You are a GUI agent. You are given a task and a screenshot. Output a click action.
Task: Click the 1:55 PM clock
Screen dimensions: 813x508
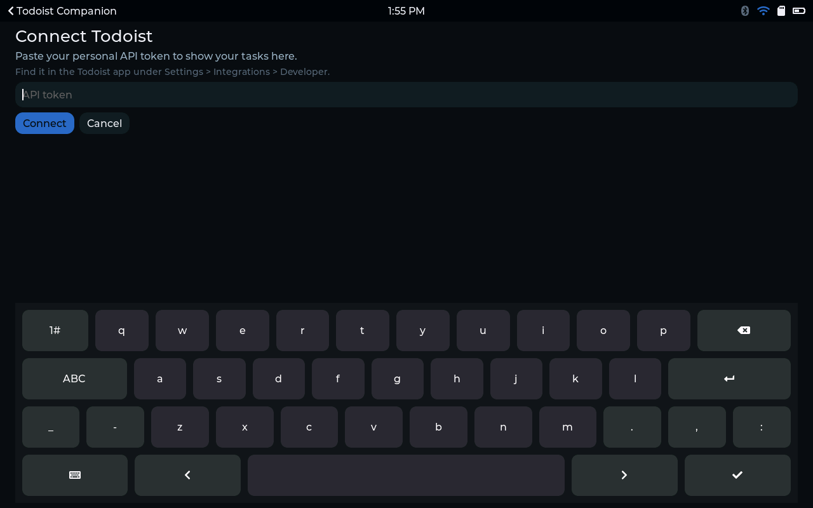(x=406, y=11)
